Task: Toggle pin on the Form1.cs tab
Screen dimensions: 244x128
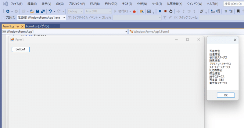Action: tap(18, 27)
